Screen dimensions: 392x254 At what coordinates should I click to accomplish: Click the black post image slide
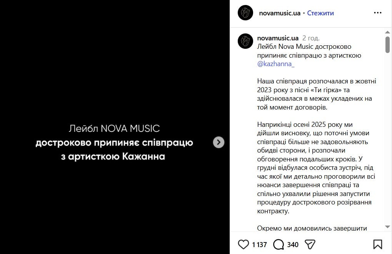(x=115, y=127)
